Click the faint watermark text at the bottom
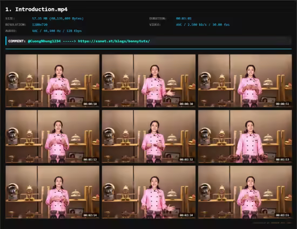The height and width of the screenshot is (229, 297). click(x=272, y=223)
